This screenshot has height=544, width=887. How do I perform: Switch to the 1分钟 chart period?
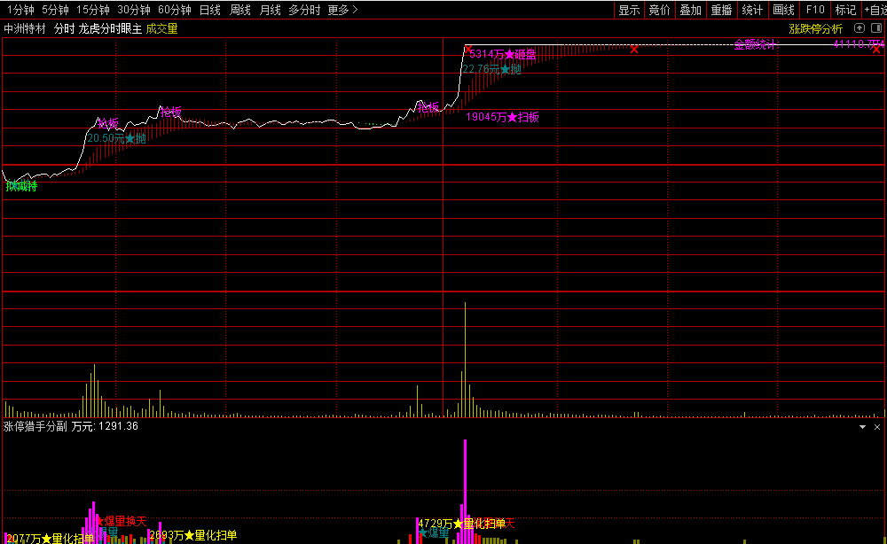(x=21, y=10)
